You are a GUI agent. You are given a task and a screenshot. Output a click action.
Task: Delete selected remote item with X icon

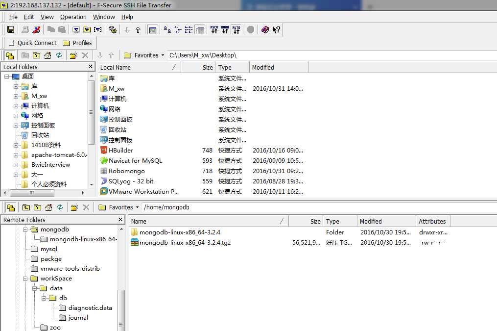(86, 207)
